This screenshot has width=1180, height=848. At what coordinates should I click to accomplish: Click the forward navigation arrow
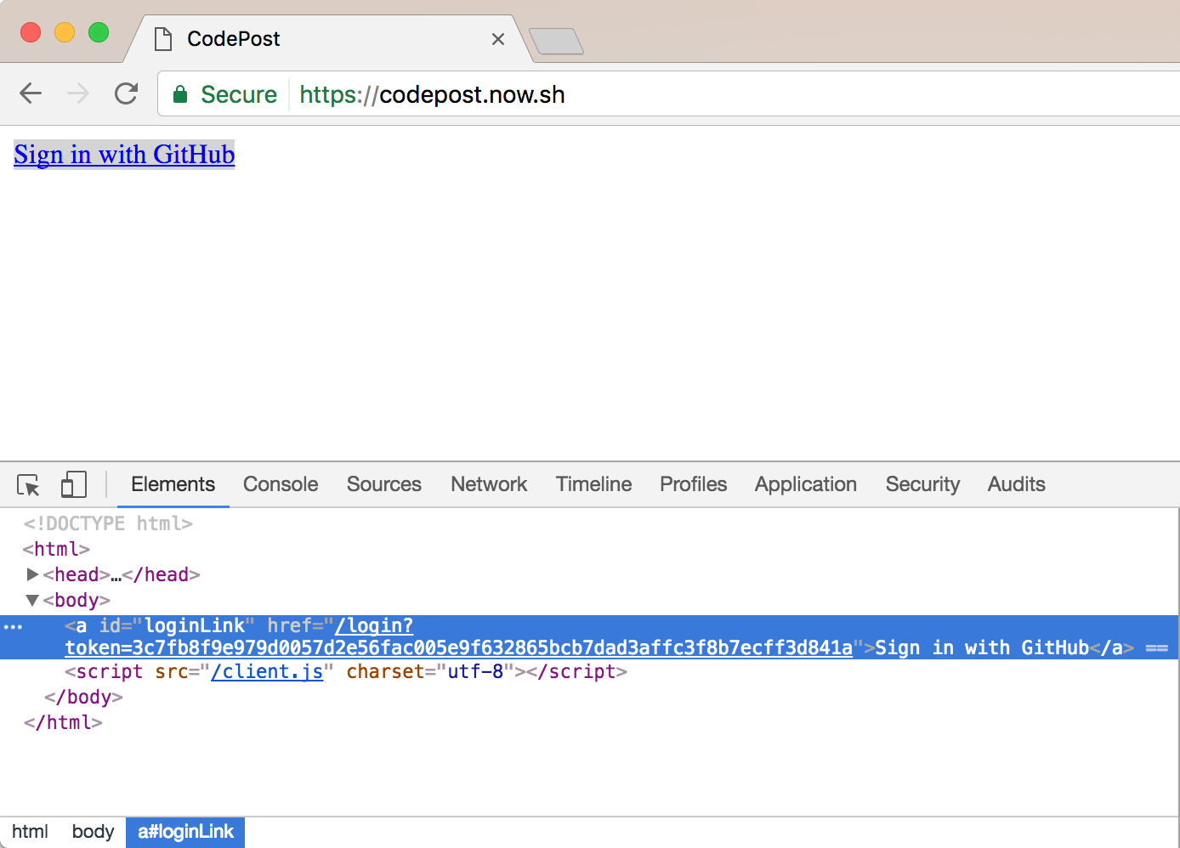77,93
